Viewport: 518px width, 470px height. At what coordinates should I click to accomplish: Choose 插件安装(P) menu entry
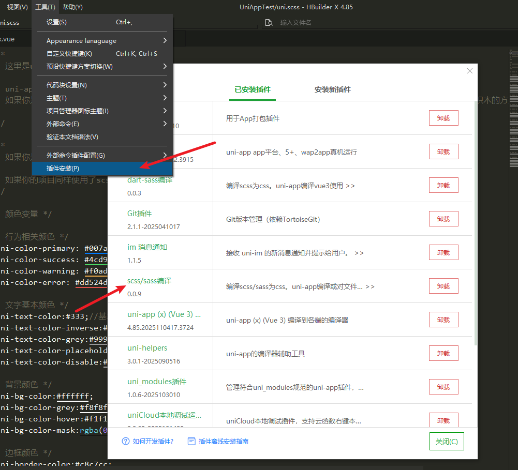pyautogui.click(x=102, y=169)
